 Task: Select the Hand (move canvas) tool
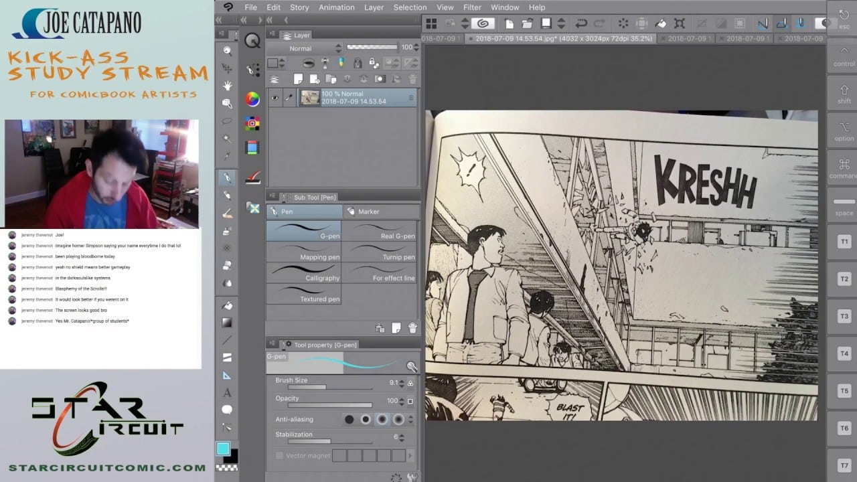[228, 86]
